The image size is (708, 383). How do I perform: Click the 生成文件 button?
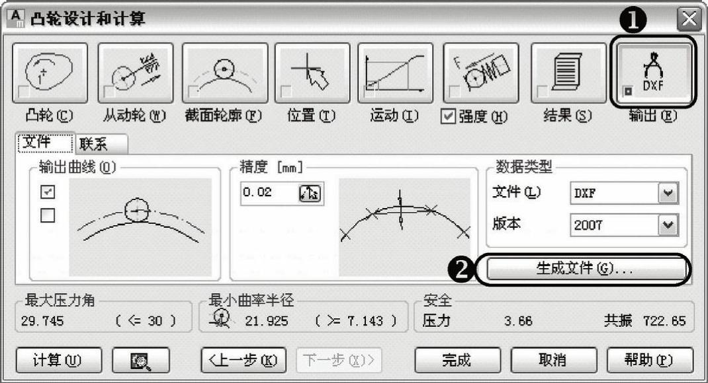(584, 269)
